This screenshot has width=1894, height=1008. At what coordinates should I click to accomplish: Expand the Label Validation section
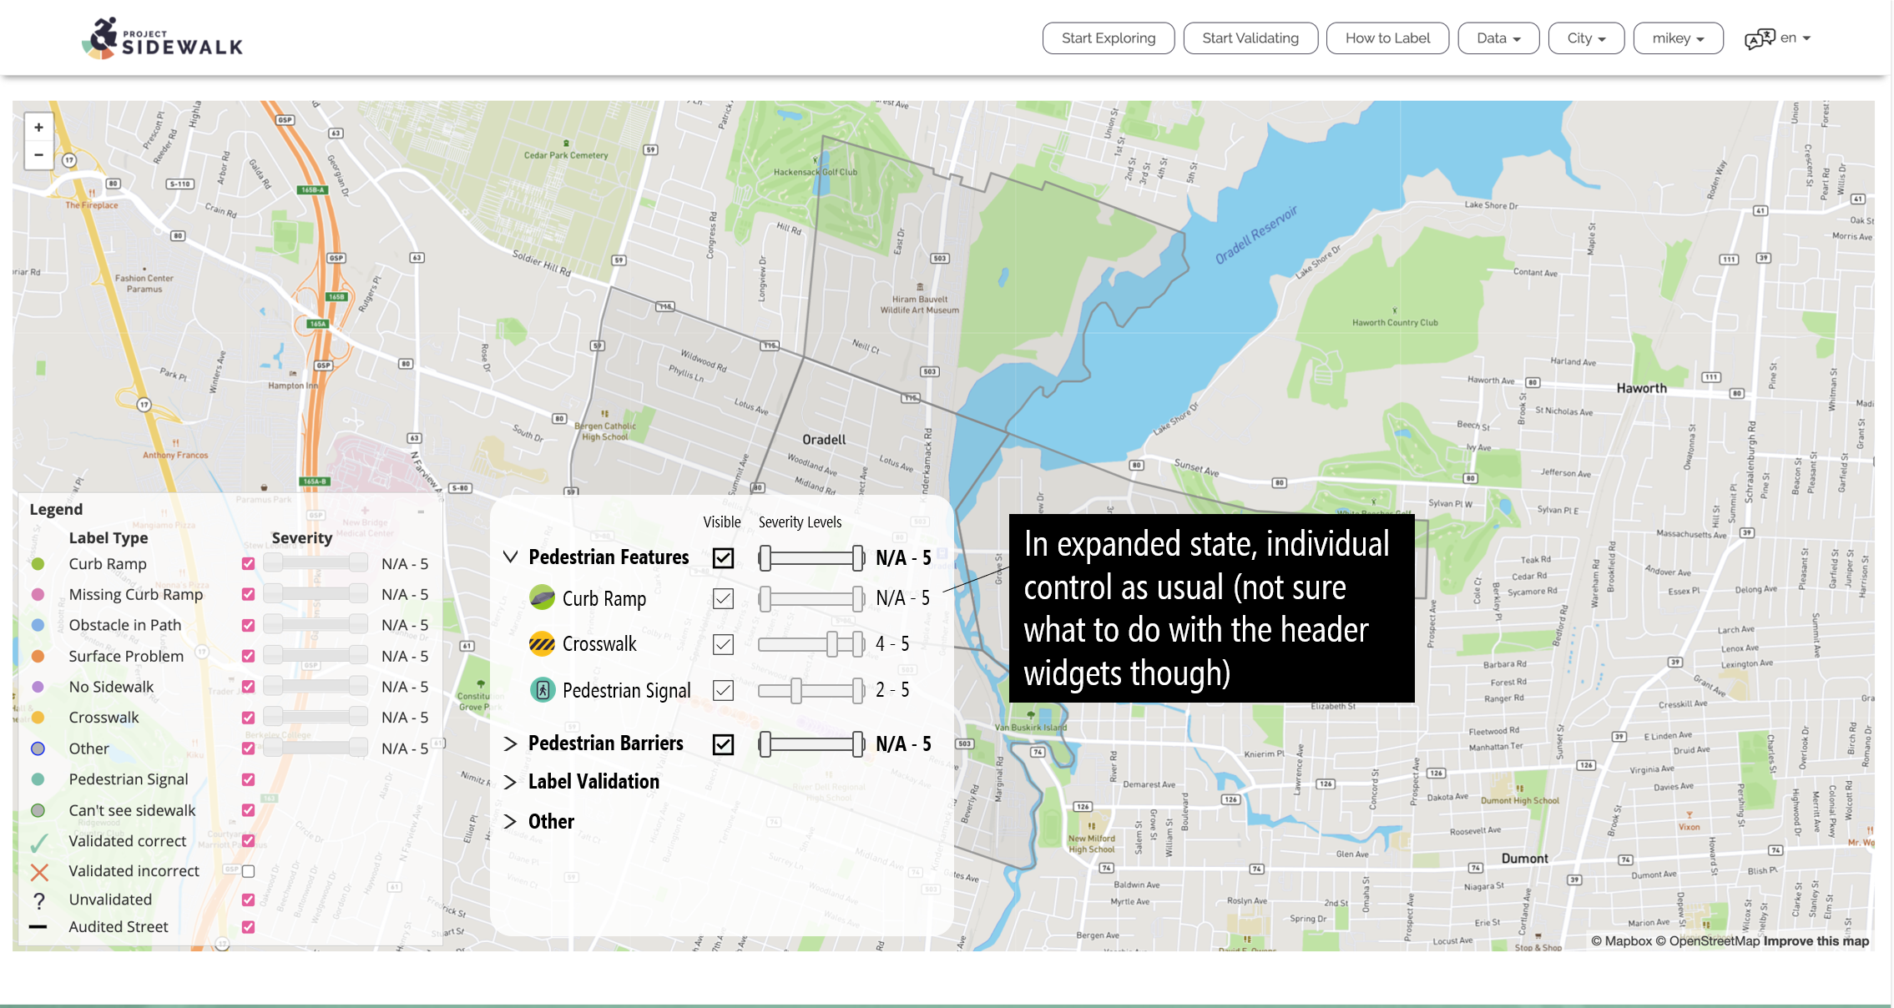(x=512, y=782)
